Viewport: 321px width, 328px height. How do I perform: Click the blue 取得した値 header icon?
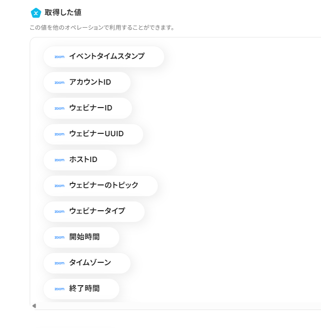[x=36, y=13]
